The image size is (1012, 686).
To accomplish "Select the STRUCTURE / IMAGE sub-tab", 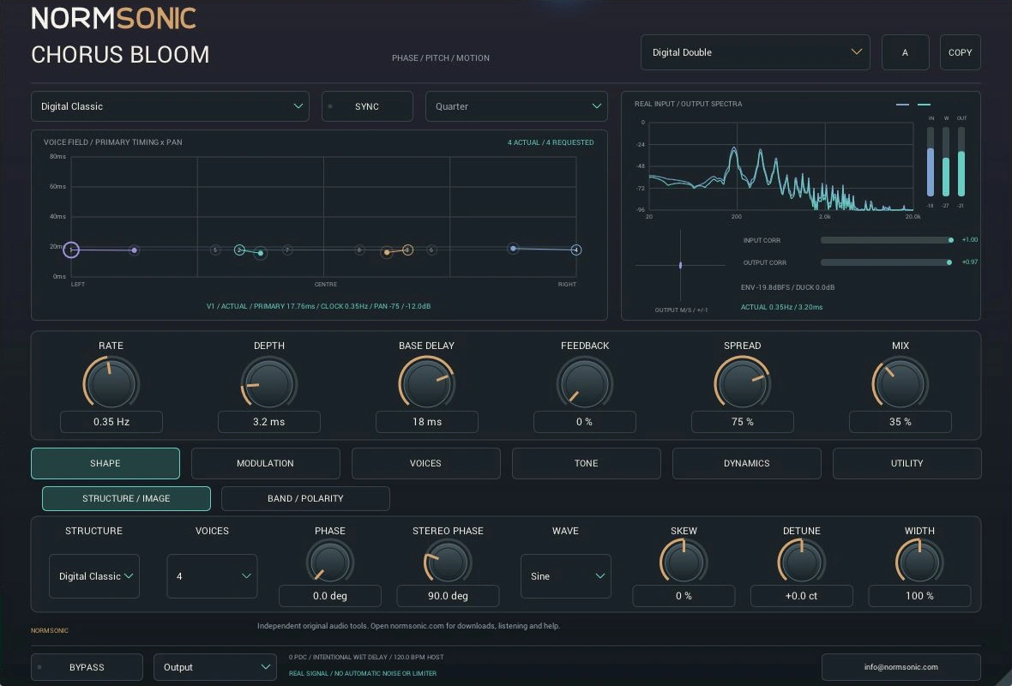I will pyautogui.click(x=127, y=499).
